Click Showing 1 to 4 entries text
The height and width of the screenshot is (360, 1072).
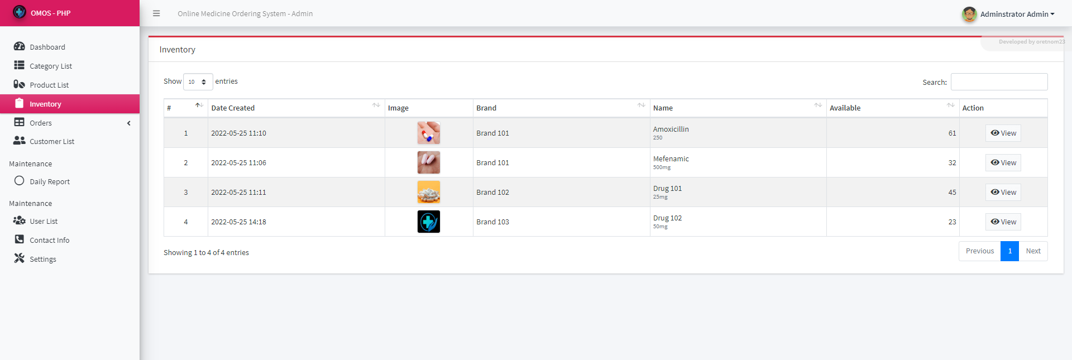206,253
